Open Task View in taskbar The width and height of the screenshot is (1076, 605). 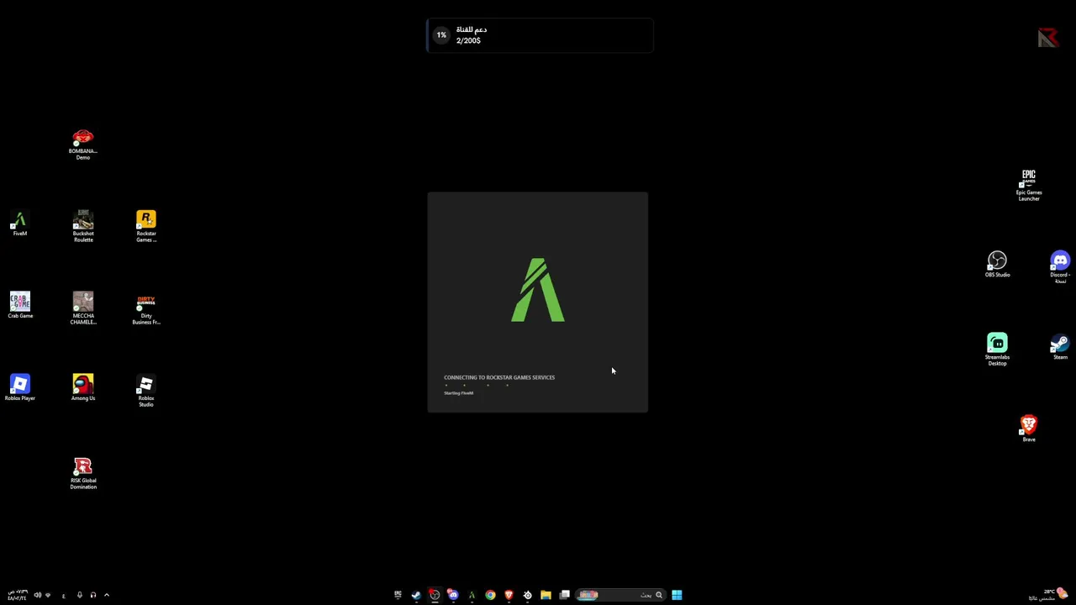click(x=564, y=595)
